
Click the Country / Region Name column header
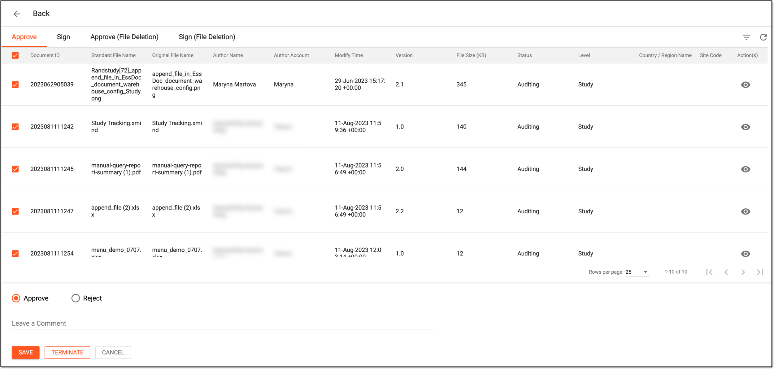pyautogui.click(x=665, y=55)
